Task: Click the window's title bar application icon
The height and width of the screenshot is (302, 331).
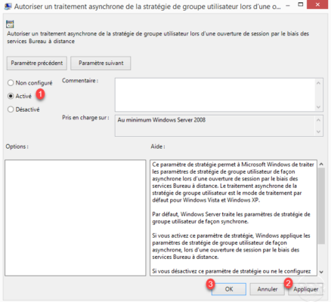Action: [x=8, y=6]
